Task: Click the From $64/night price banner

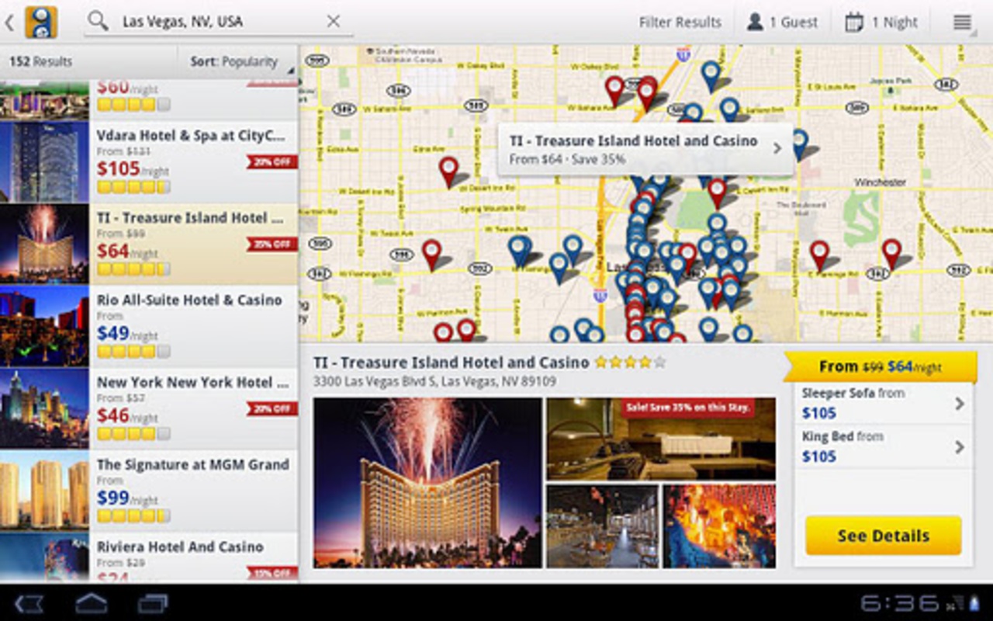Action: point(881,366)
